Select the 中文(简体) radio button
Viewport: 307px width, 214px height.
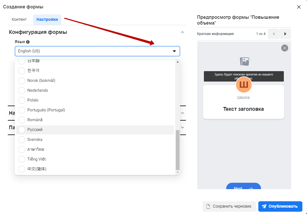(x=22, y=169)
